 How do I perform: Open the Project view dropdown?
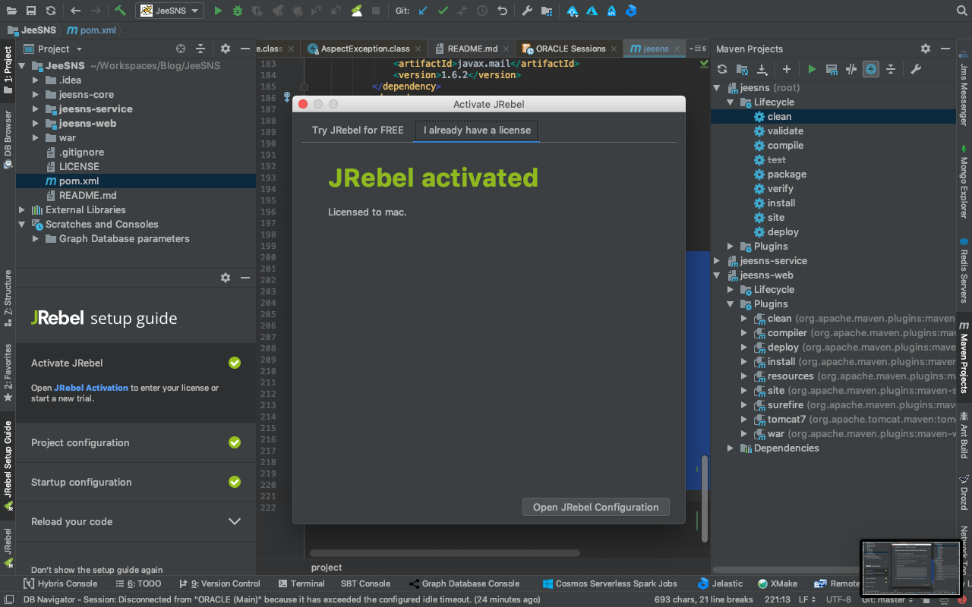pyautogui.click(x=54, y=49)
